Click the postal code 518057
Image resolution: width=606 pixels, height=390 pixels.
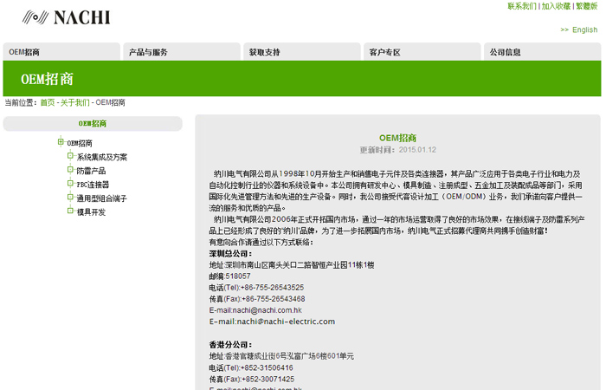click(x=238, y=276)
